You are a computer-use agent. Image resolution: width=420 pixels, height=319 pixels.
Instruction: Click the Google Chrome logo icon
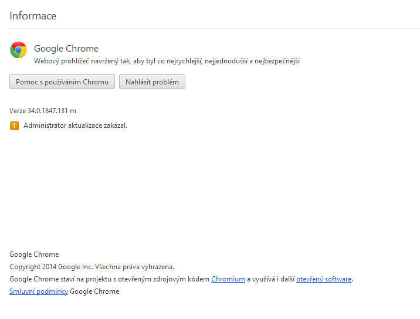pyautogui.click(x=18, y=50)
